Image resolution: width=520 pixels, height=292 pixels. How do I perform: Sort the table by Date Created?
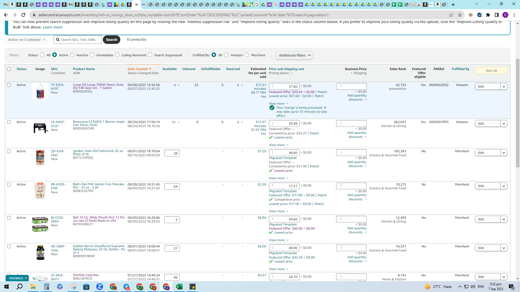click(x=139, y=69)
